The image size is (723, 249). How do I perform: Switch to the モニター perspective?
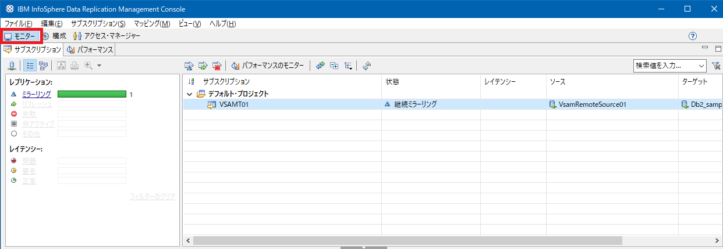pyautogui.click(x=20, y=36)
